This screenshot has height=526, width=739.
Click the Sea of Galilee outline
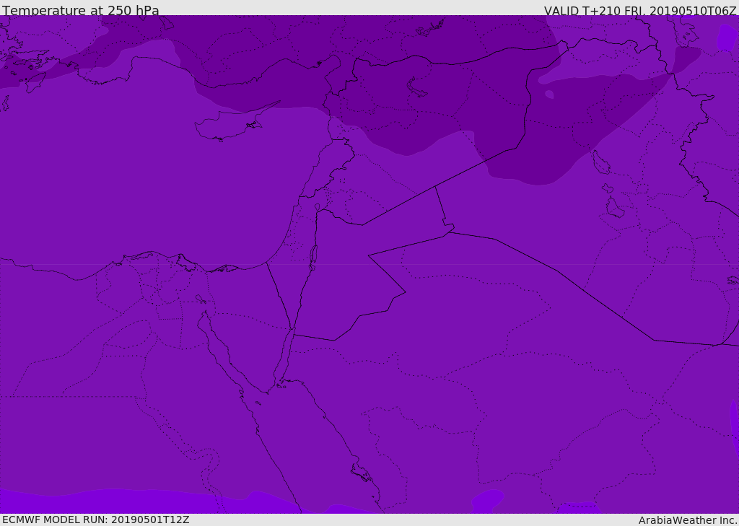point(318,208)
